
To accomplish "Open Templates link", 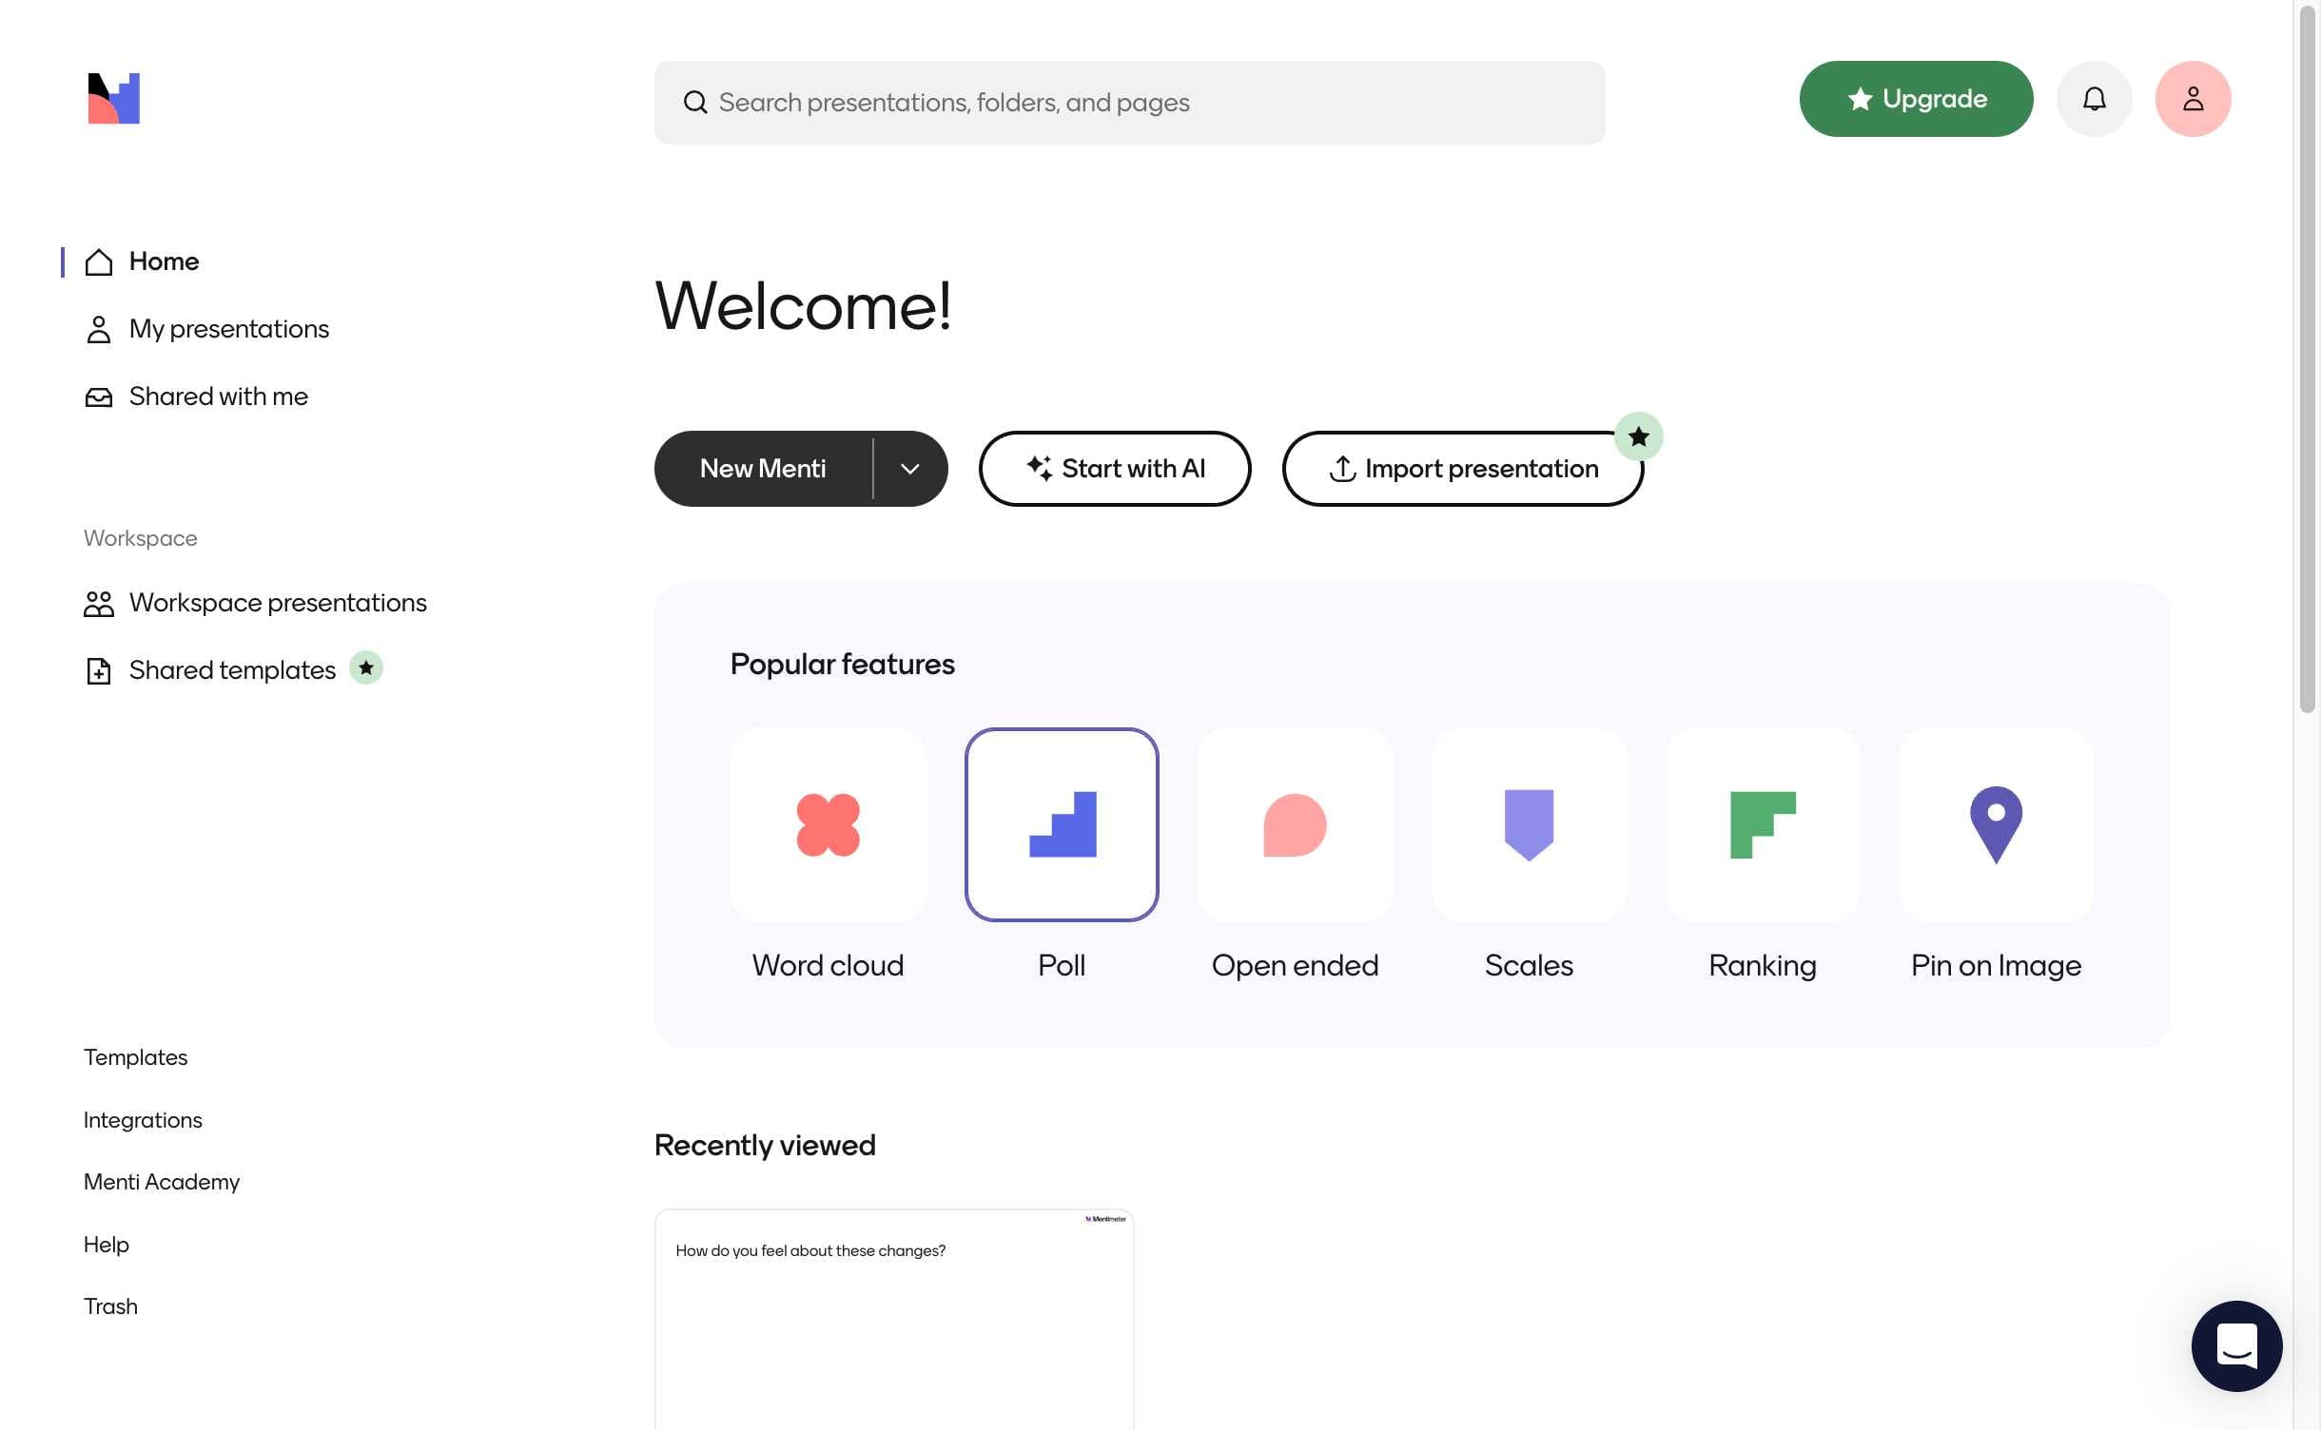I will coord(135,1057).
